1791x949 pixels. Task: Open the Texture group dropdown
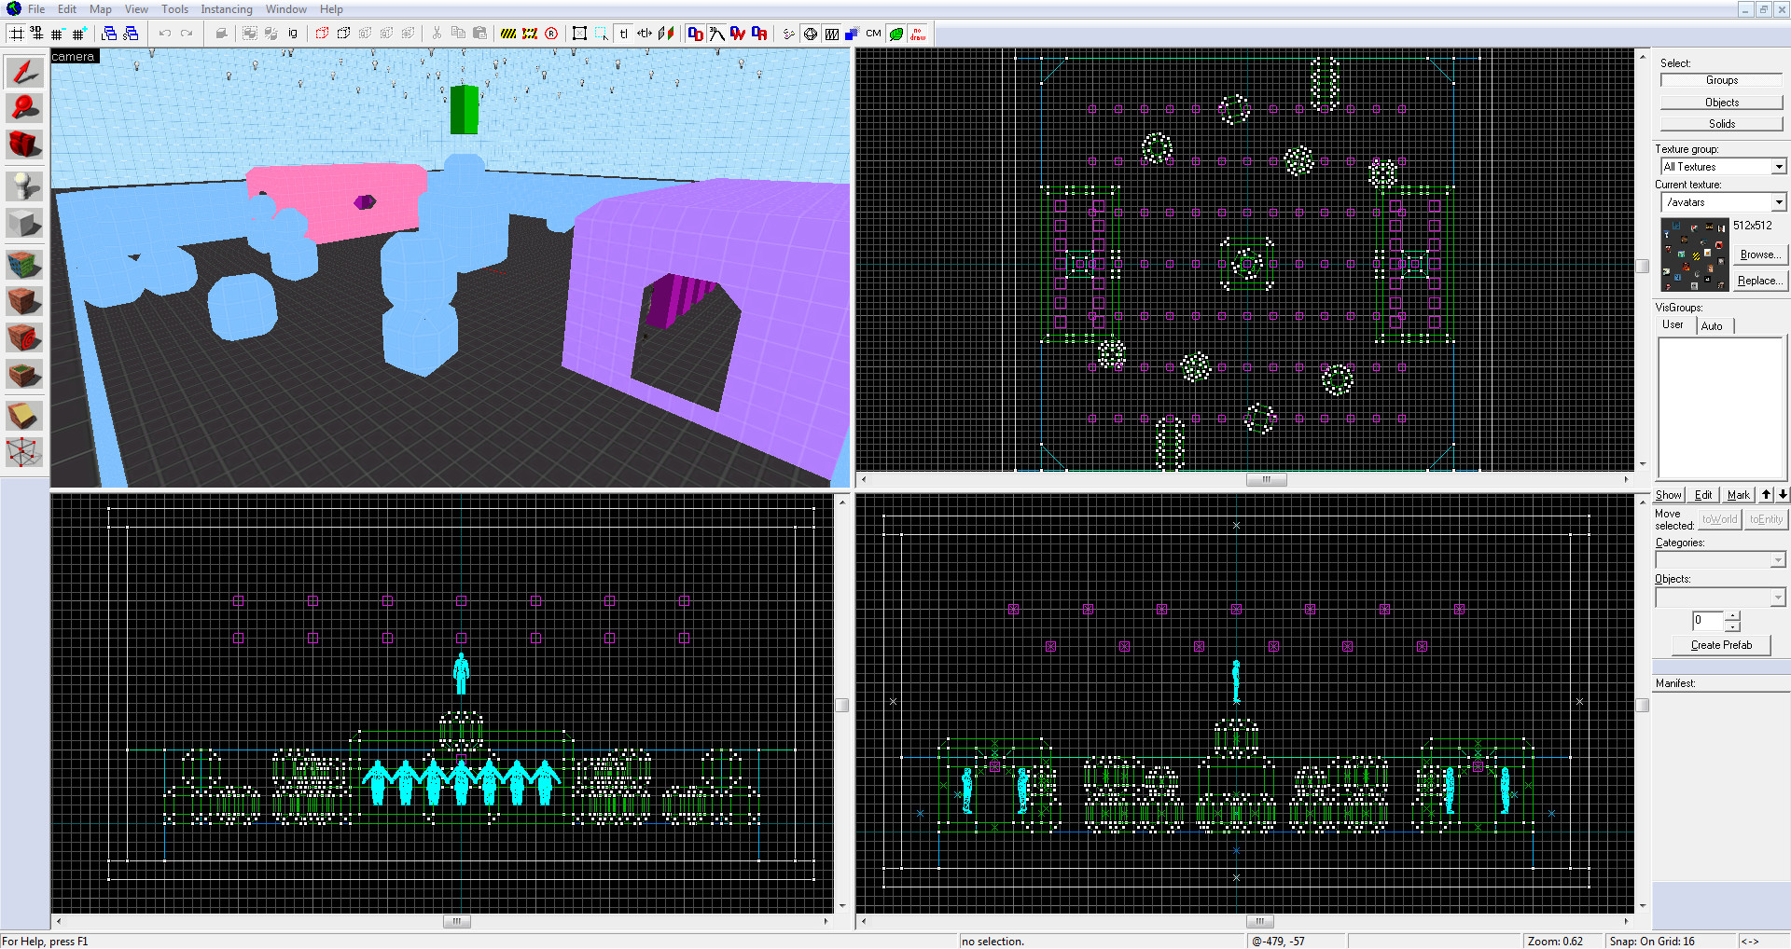click(x=1779, y=167)
